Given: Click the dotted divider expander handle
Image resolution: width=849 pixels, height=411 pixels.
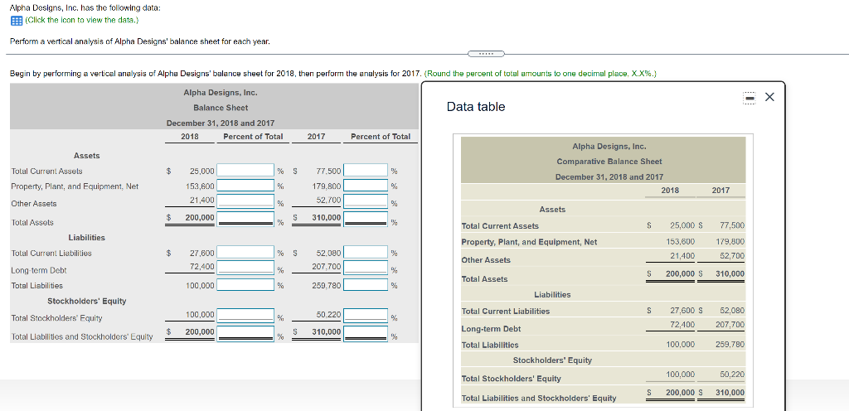Looking at the screenshot, I should coord(485,54).
